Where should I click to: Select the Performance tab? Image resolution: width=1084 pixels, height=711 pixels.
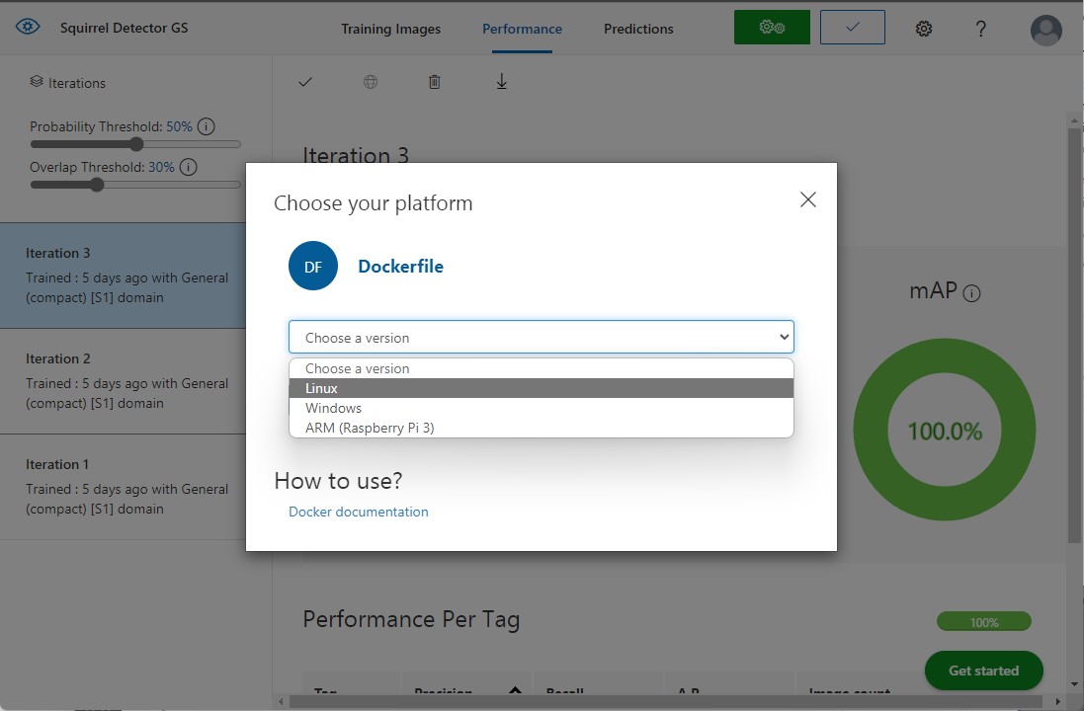pos(522,29)
